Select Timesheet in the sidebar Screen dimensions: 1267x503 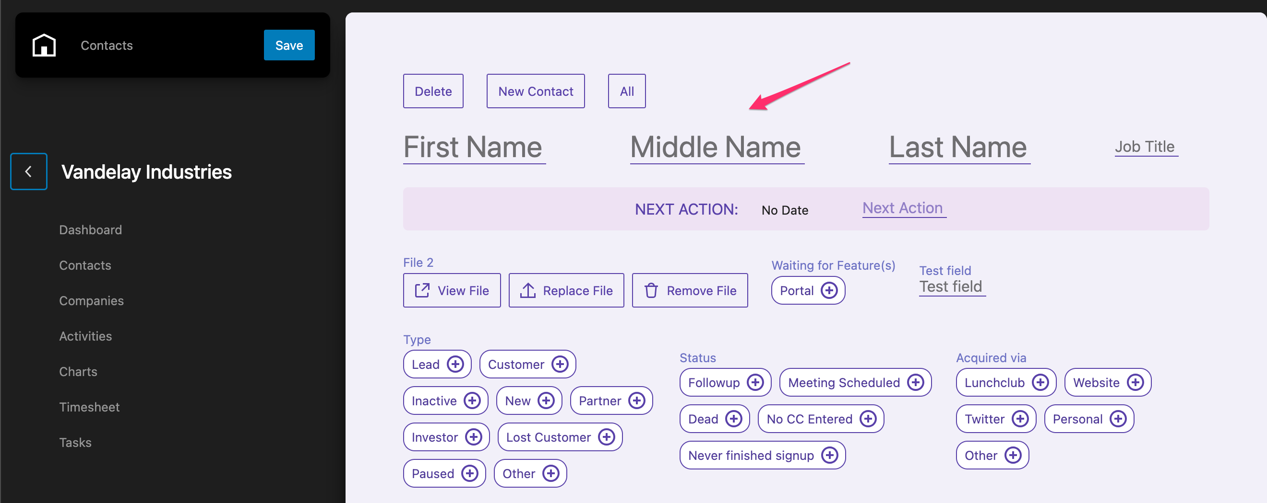[90, 407]
